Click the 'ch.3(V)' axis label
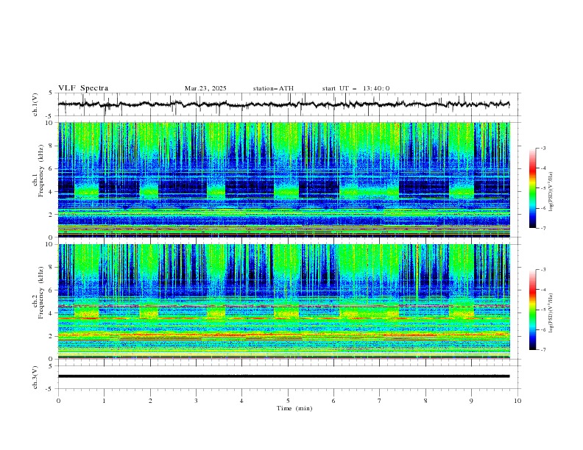This screenshot has width=583, height=450. pos(35,377)
